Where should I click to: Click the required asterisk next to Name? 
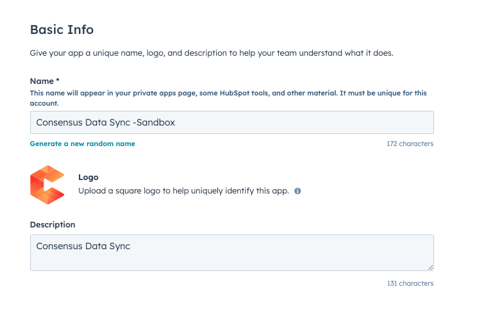click(x=58, y=80)
